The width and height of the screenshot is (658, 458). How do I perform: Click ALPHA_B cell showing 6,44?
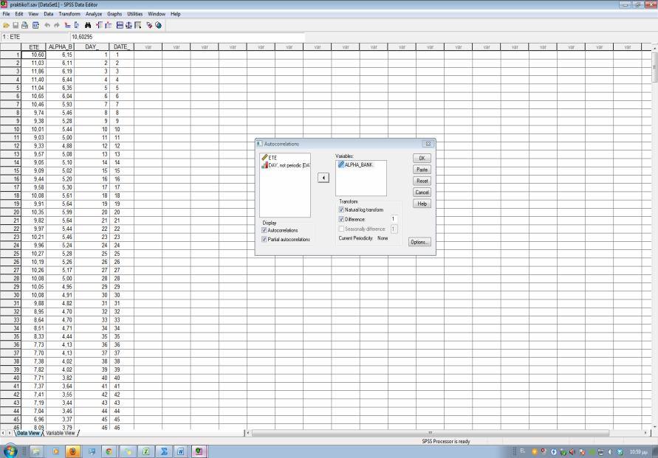click(60, 80)
